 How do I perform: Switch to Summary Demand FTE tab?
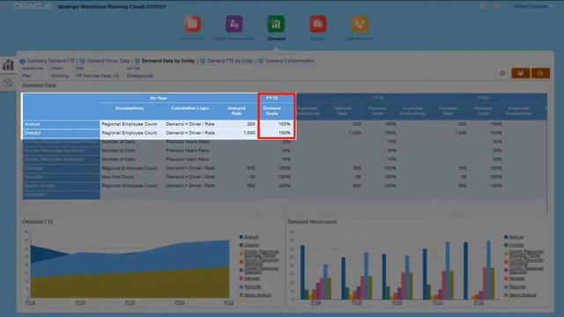click(x=51, y=61)
